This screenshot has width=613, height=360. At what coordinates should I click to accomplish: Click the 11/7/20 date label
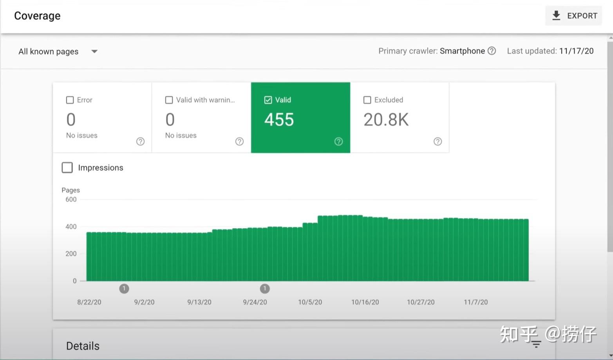coord(476,302)
